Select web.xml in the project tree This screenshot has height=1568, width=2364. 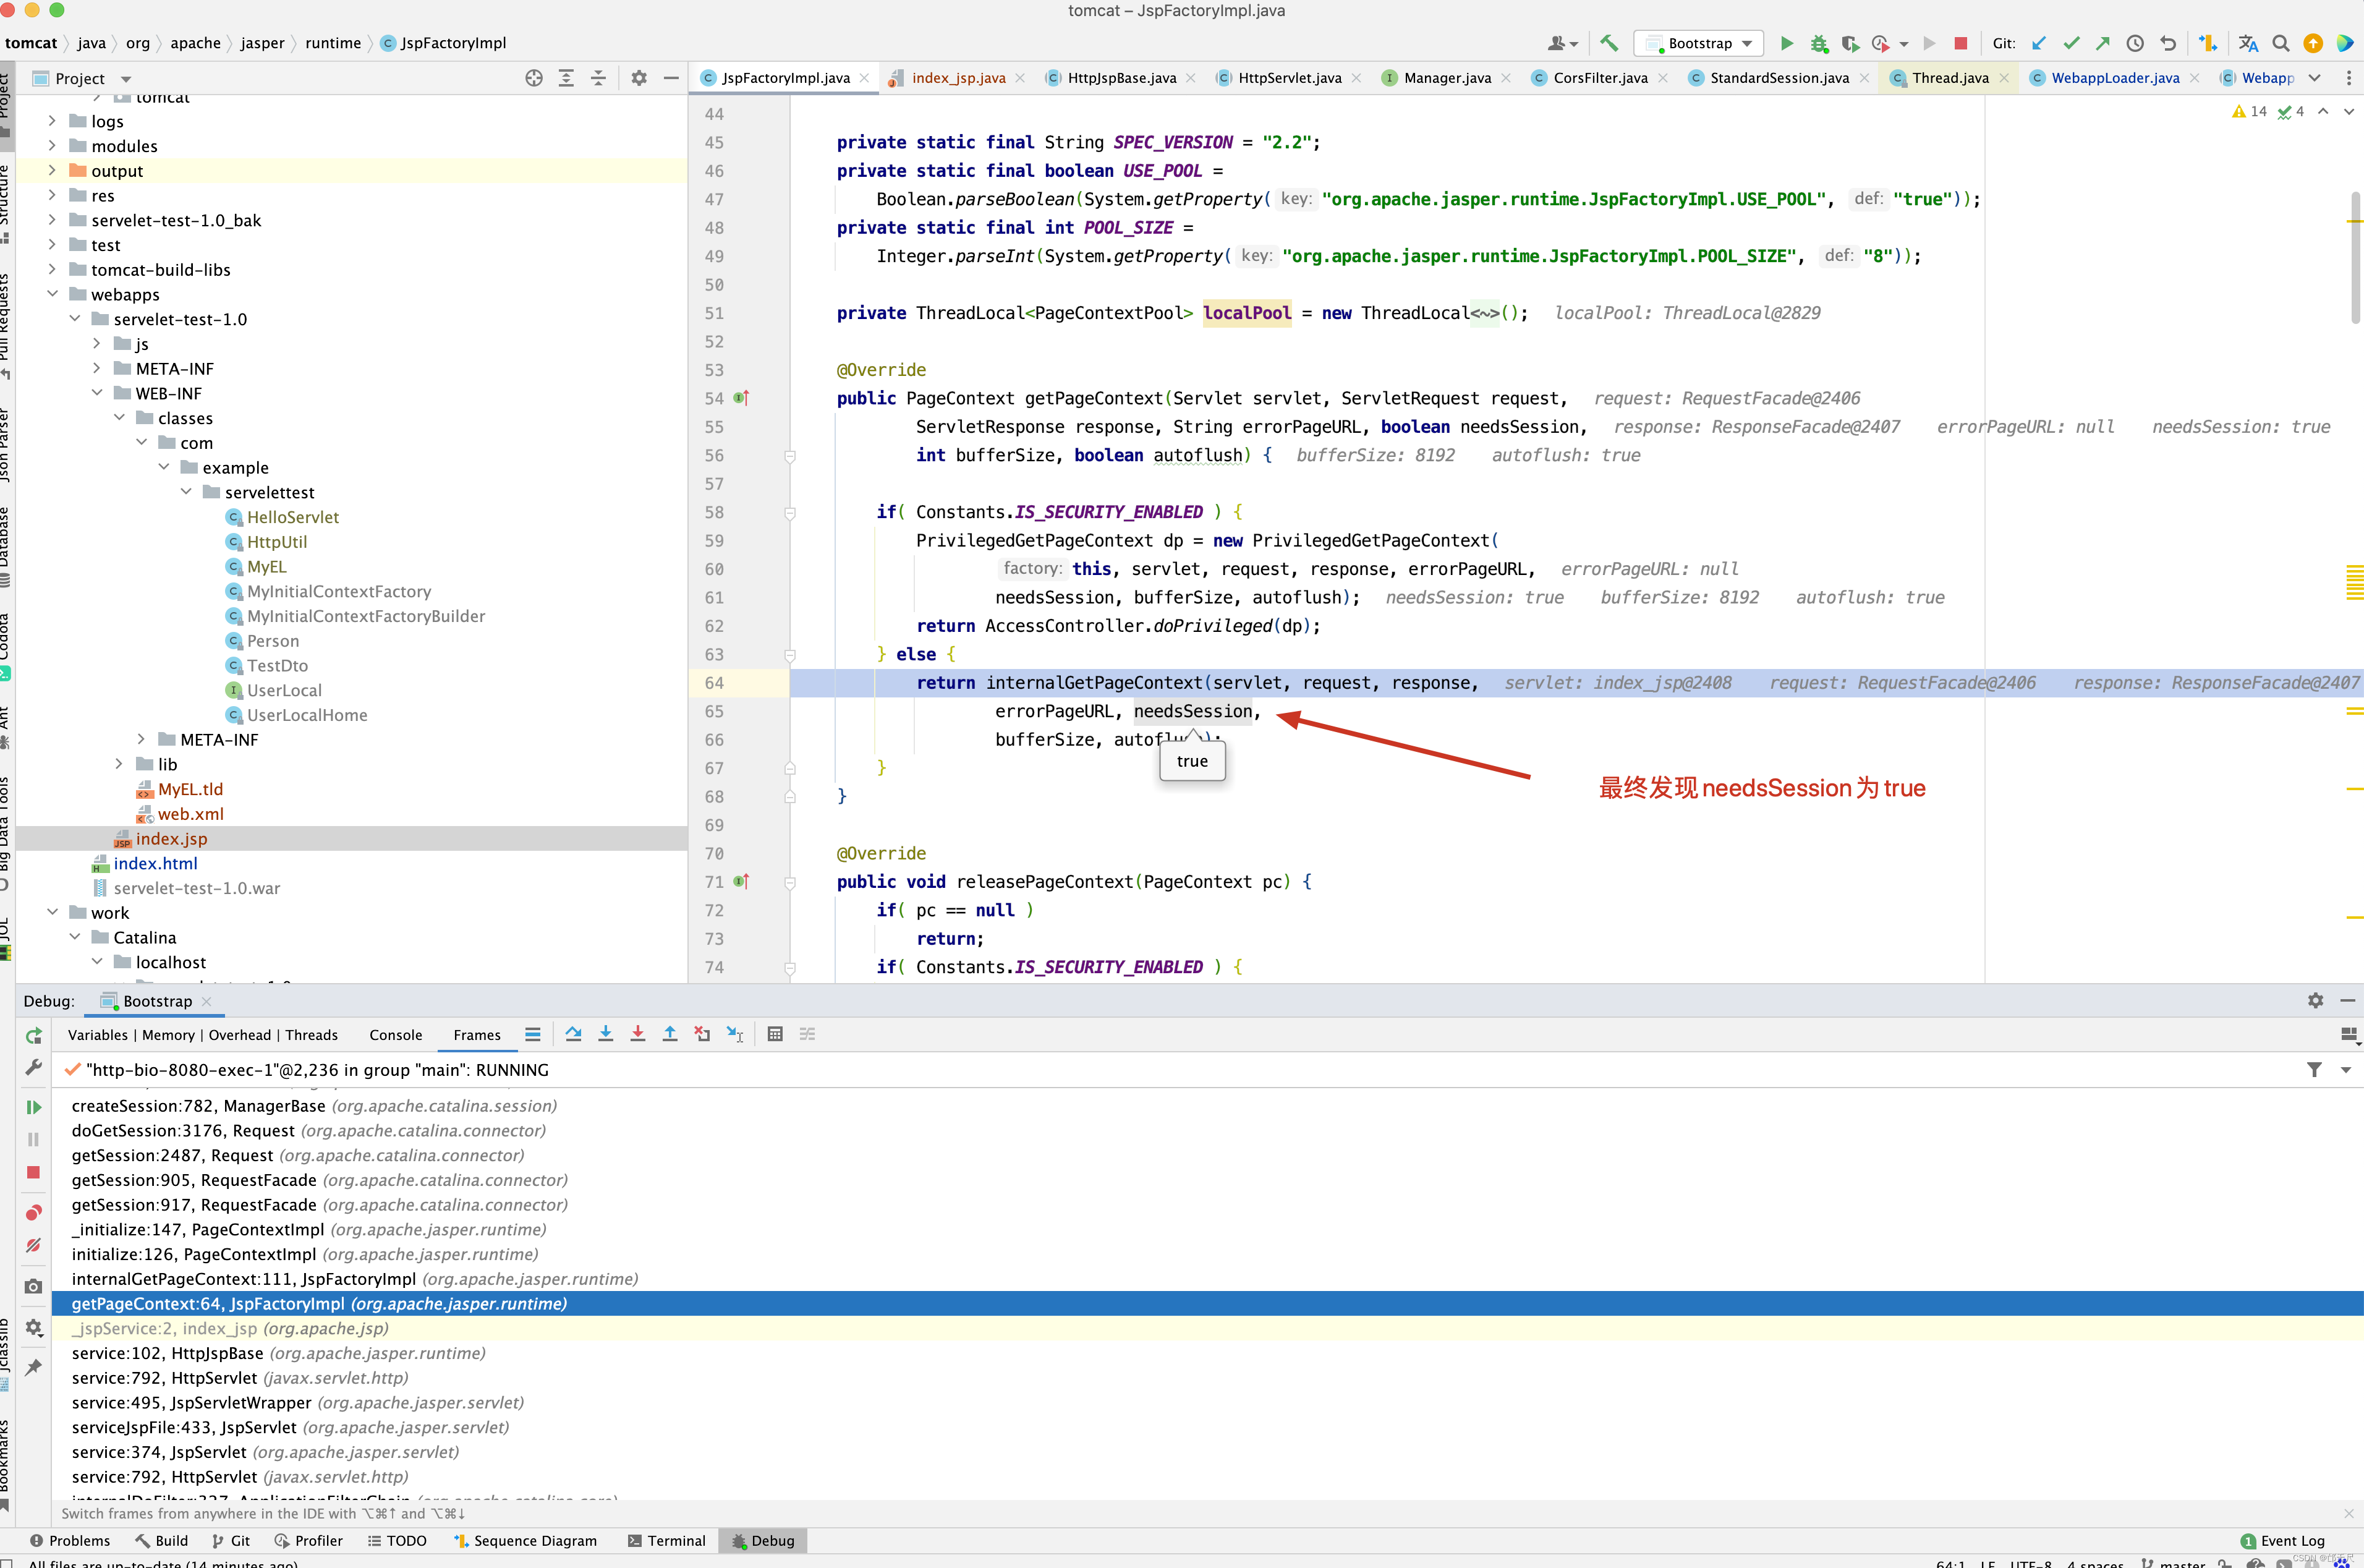[x=191, y=814]
